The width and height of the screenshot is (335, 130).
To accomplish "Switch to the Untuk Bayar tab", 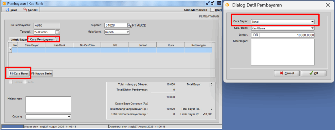I will (18, 40).
